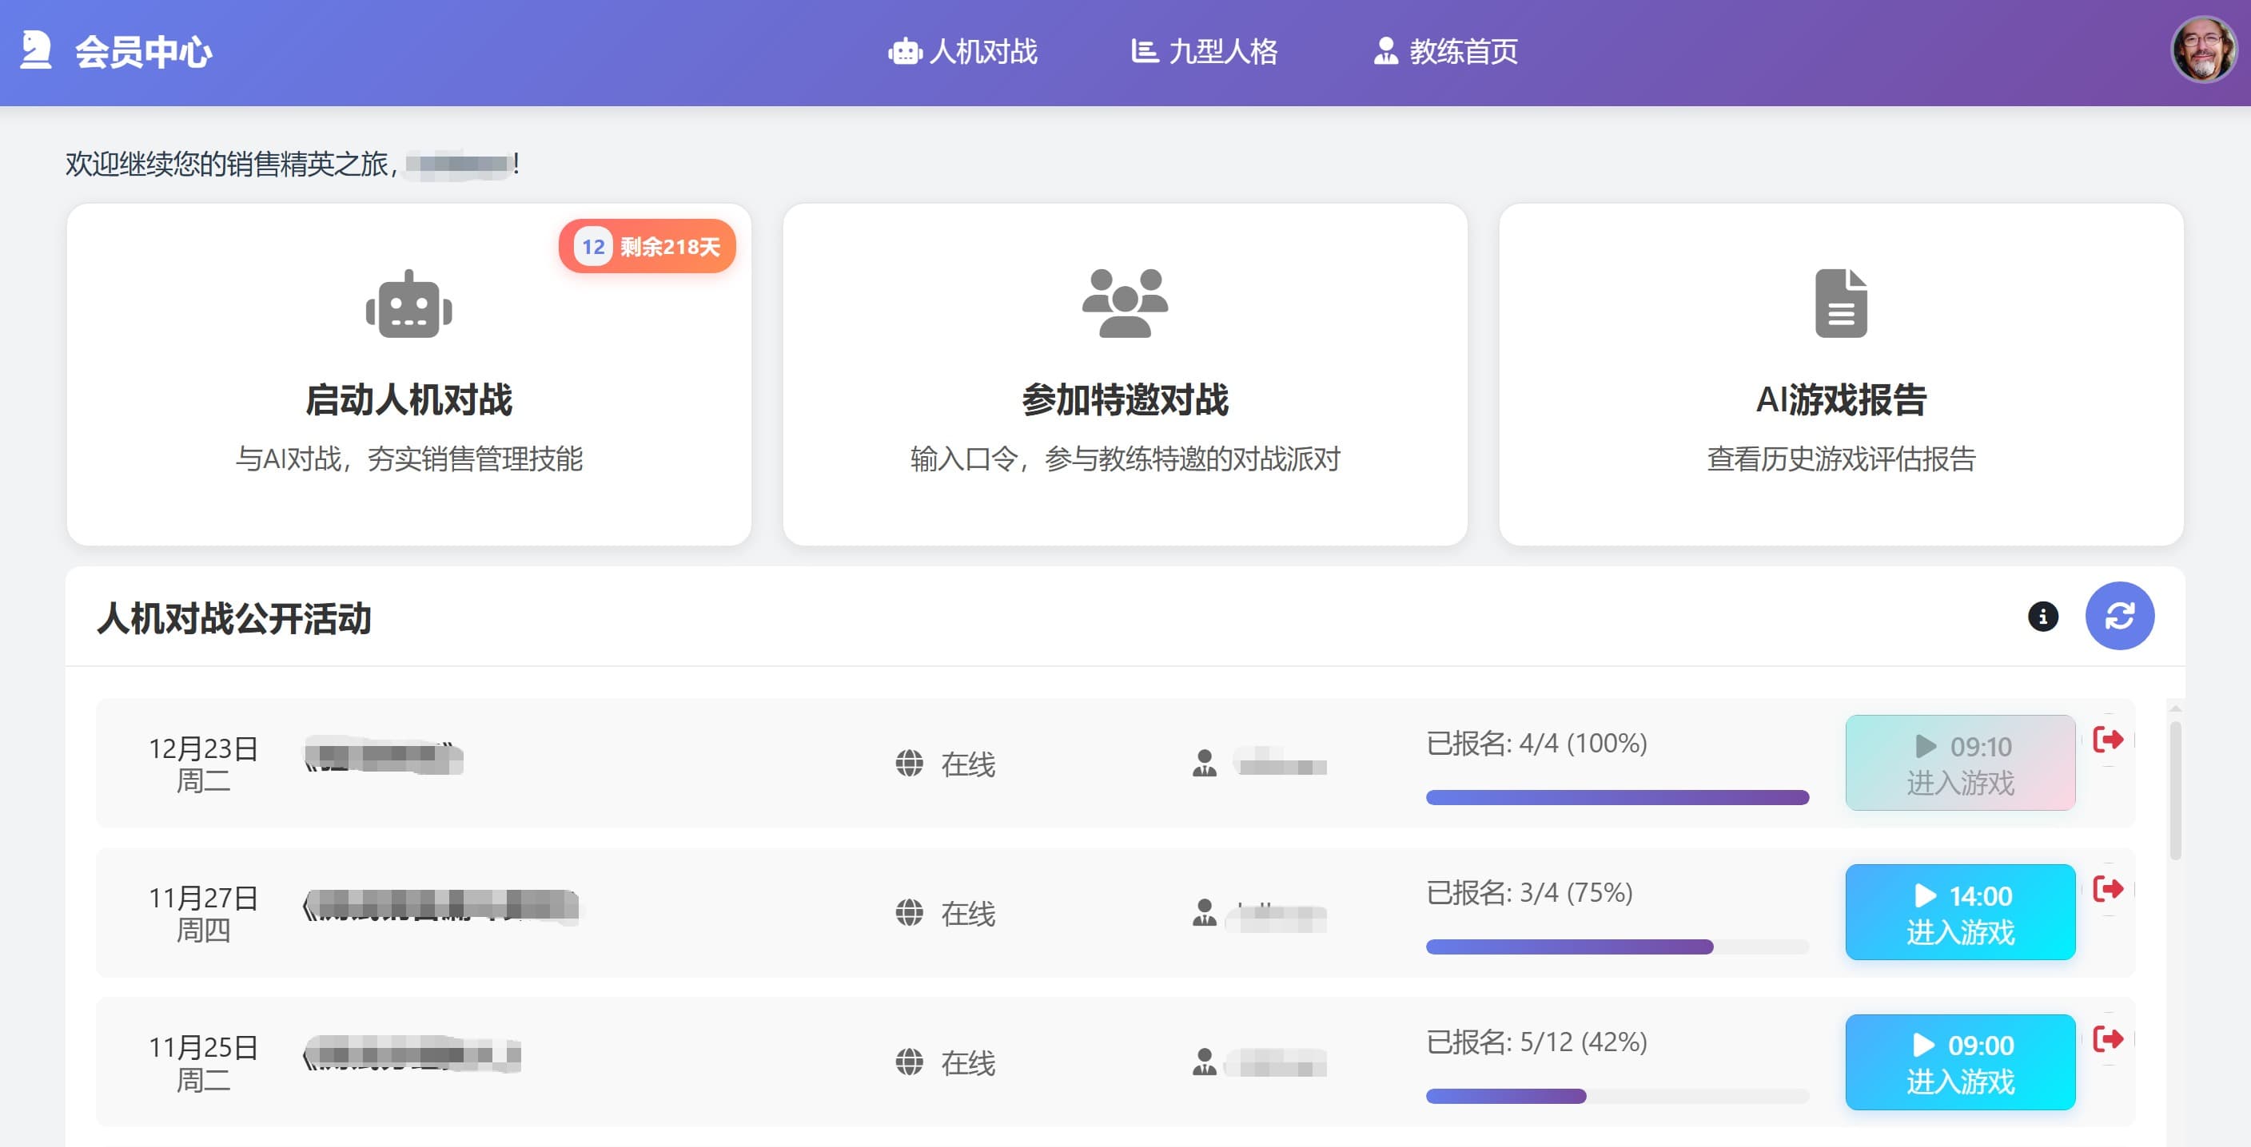Viewport: 2251px width, 1147px height.
Task: Refresh the 人机对战公开活动 list
Action: pos(2119,617)
